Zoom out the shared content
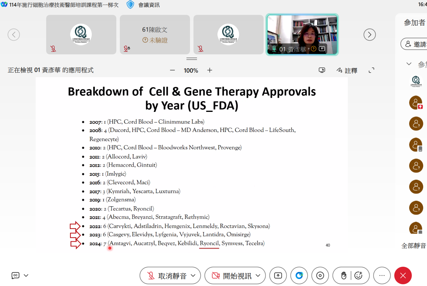 pos(172,70)
